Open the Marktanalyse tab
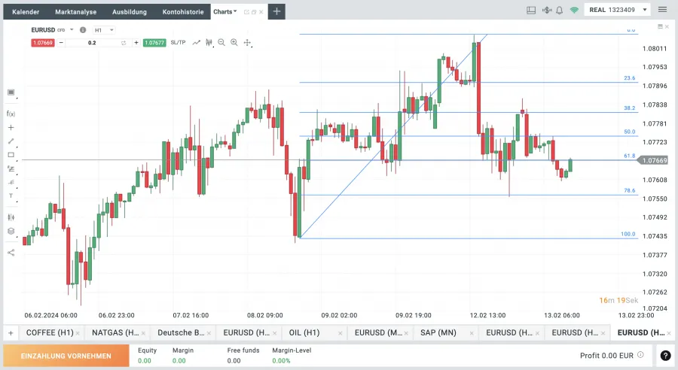 click(x=75, y=12)
